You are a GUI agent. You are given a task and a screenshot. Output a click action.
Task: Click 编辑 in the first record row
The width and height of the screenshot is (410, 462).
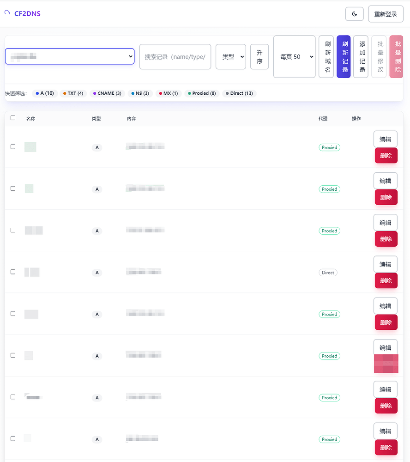[386, 139]
